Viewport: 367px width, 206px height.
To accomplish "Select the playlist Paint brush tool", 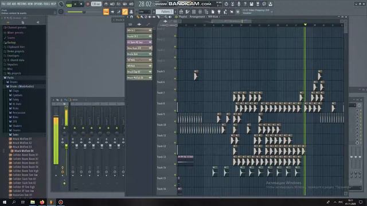I will pos(142,17).
